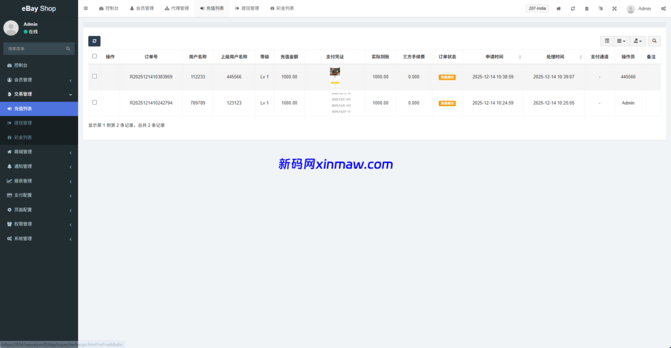This screenshot has width=671, height=348.
Task: Expand 页面配置 sidebar menu
Action: point(39,210)
